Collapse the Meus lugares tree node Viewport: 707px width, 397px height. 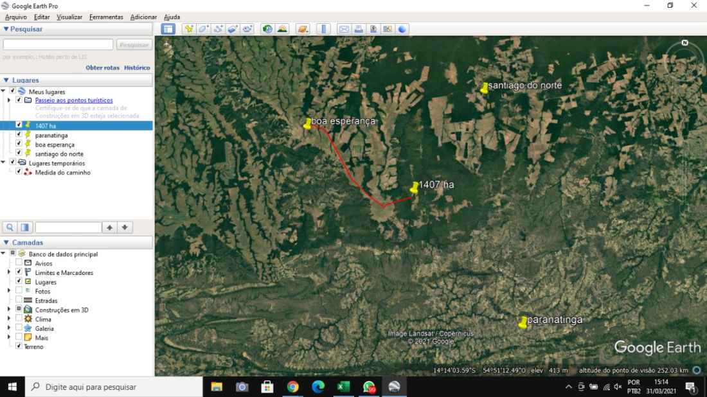tap(3, 91)
